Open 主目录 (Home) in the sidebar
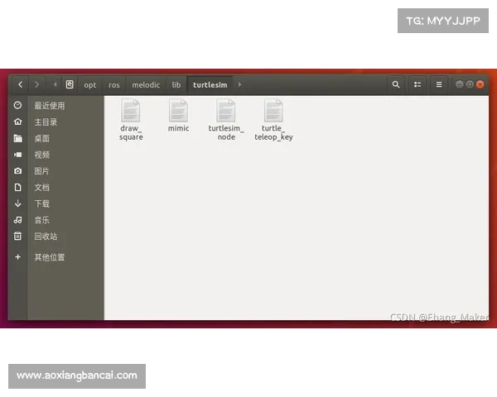This screenshot has height=397, width=497. pos(46,122)
